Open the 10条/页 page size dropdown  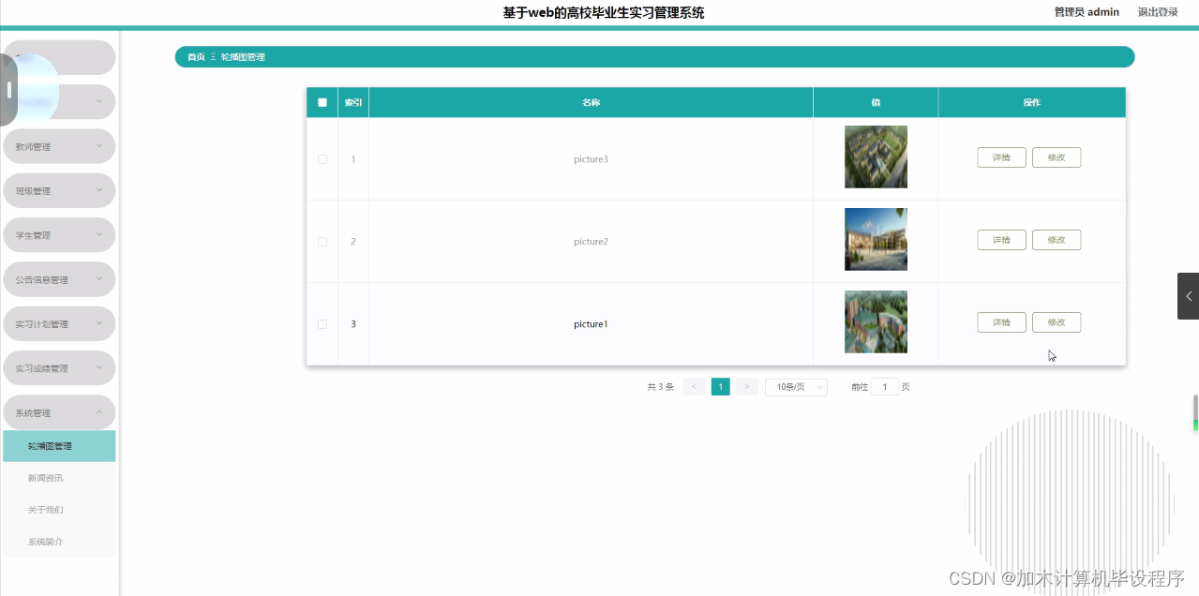click(x=795, y=386)
